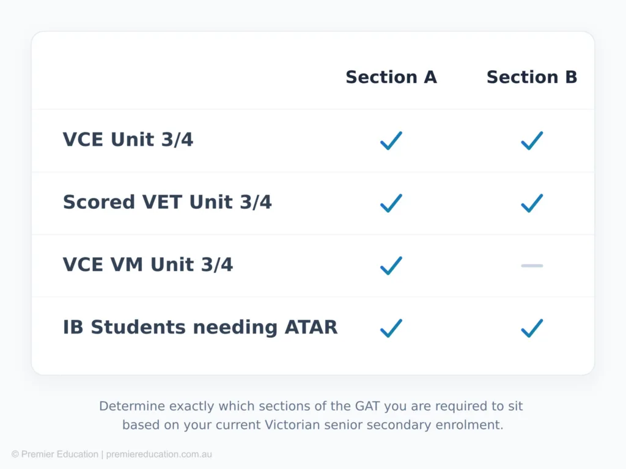This screenshot has height=469, width=626.
Task: Select the Section A column header
Action: (x=391, y=78)
